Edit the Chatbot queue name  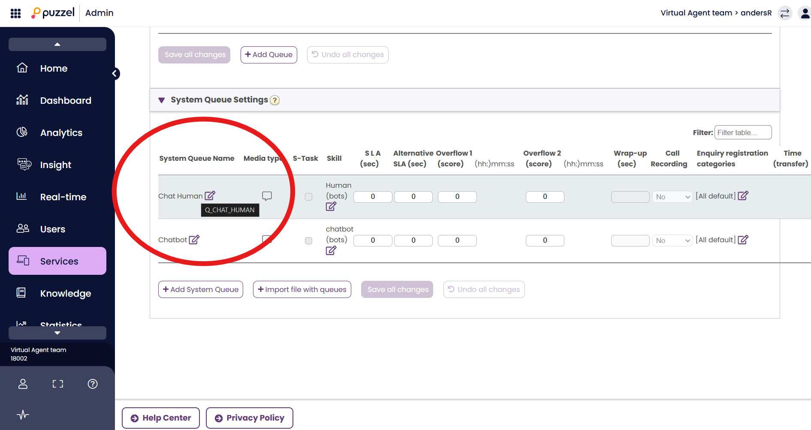194,240
